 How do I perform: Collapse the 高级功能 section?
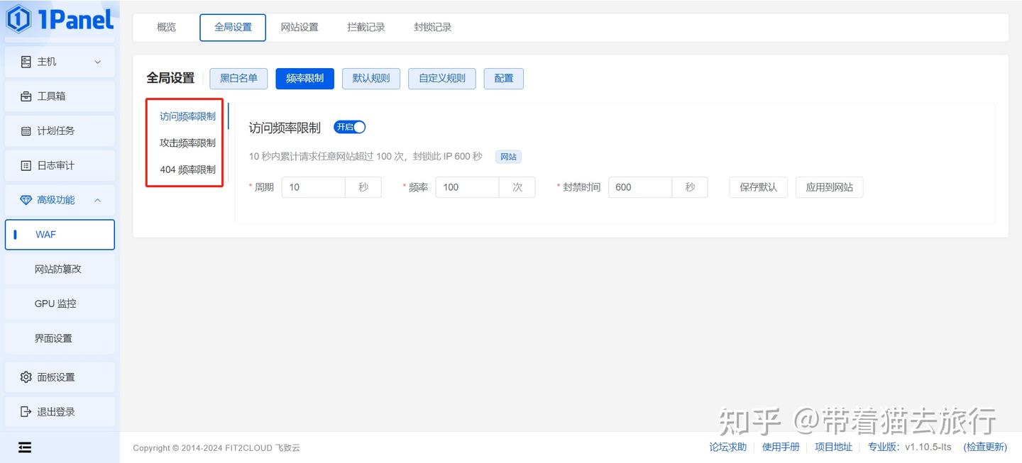click(x=97, y=200)
